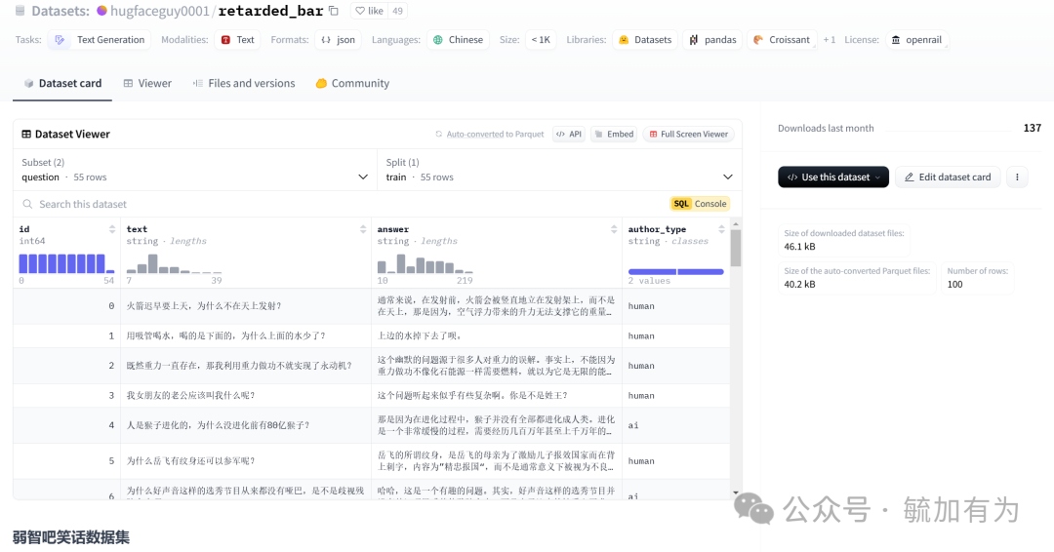This screenshot has width=1054, height=552.
Task: Open the pandas library tag
Action: click(713, 40)
